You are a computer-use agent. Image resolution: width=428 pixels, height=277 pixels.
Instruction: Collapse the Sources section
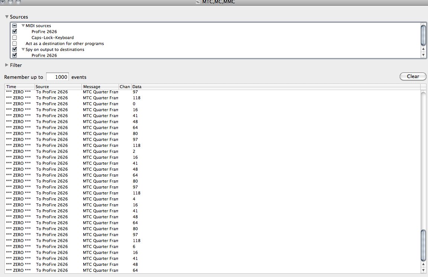7,17
